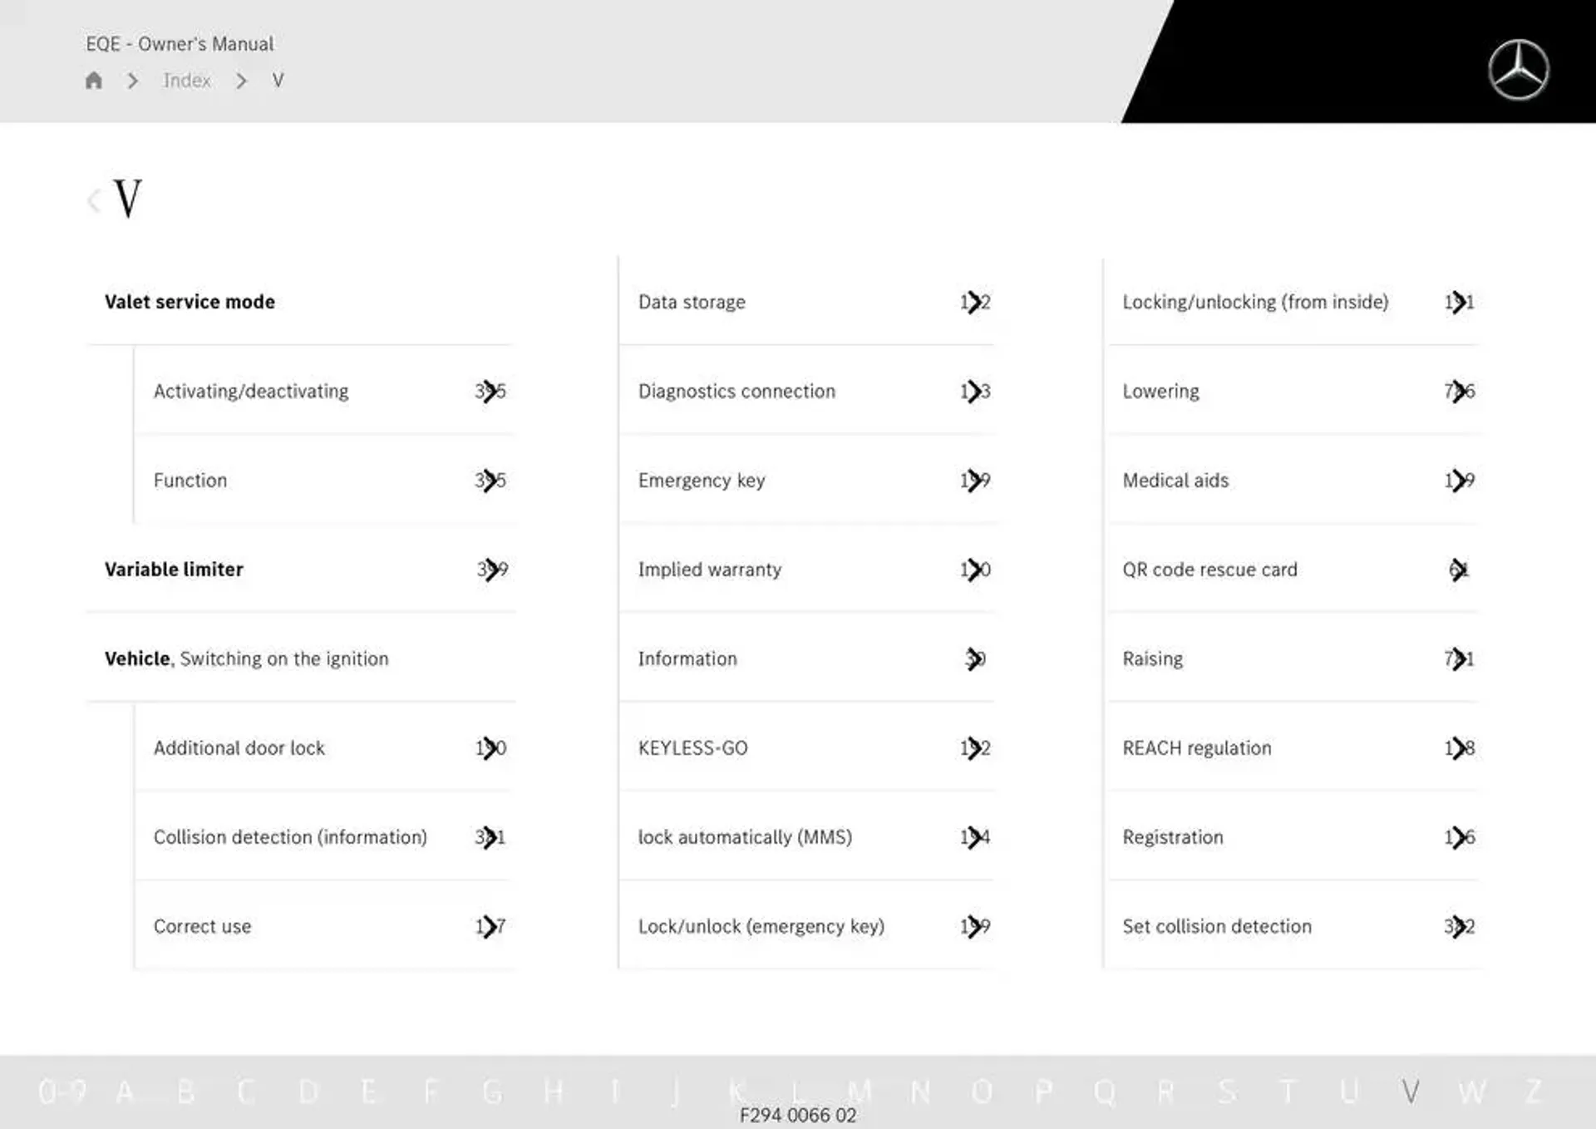This screenshot has height=1129, width=1596.
Task: Expand the Valet service mode section
Action: pyautogui.click(x=190, y=301)
